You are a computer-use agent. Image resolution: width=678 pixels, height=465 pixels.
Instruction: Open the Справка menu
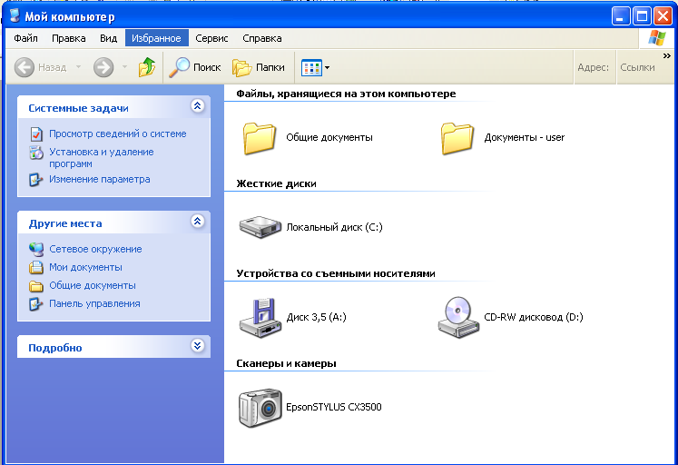[262, 38]
